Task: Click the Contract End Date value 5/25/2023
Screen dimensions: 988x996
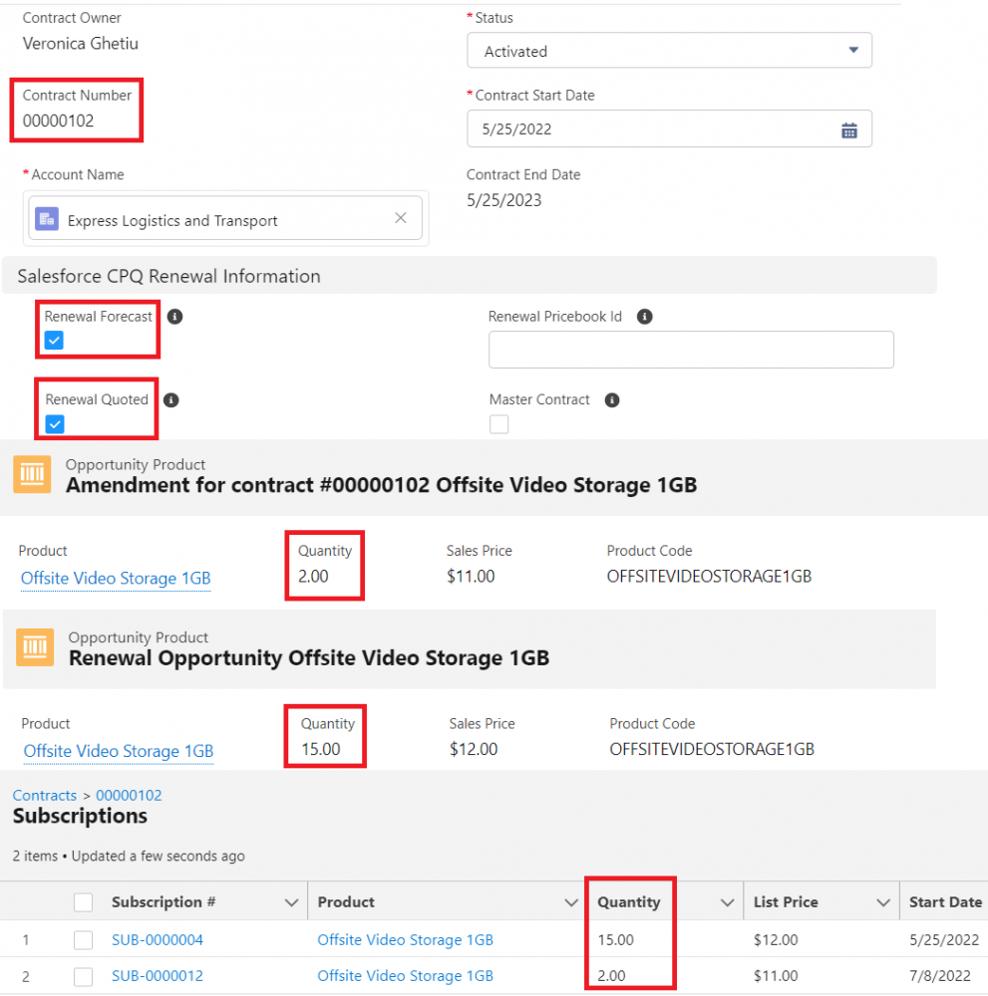Action: pyautogui.click(x=504, y=200)
